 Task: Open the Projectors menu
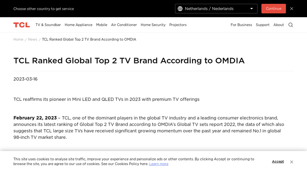(178, 25)
